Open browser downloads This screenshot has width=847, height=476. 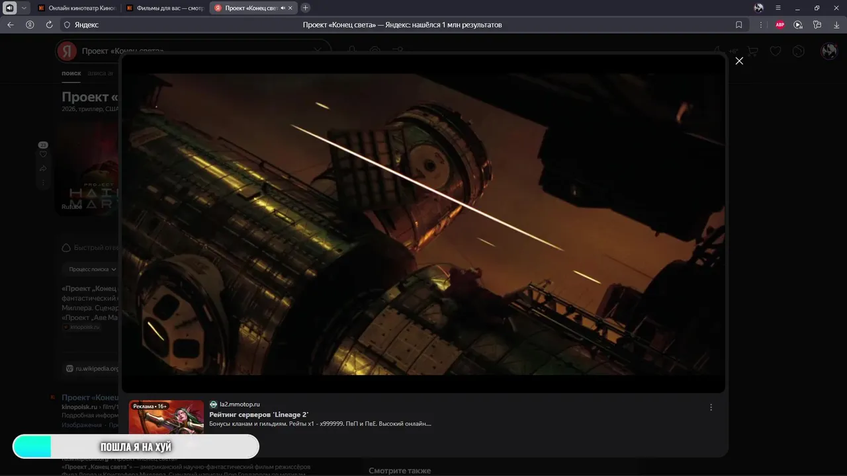[x=837, y=24]
